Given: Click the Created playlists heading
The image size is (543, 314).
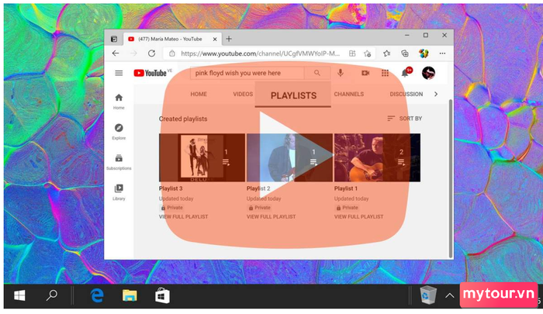Looking at the screenshot, I should click(183, 119).
